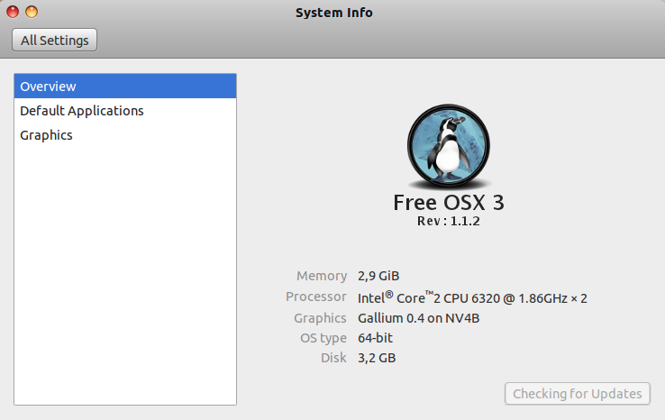Click the Memory label
Image resolution: width=665 pixels, height=420 pixels.
[322, 276]
